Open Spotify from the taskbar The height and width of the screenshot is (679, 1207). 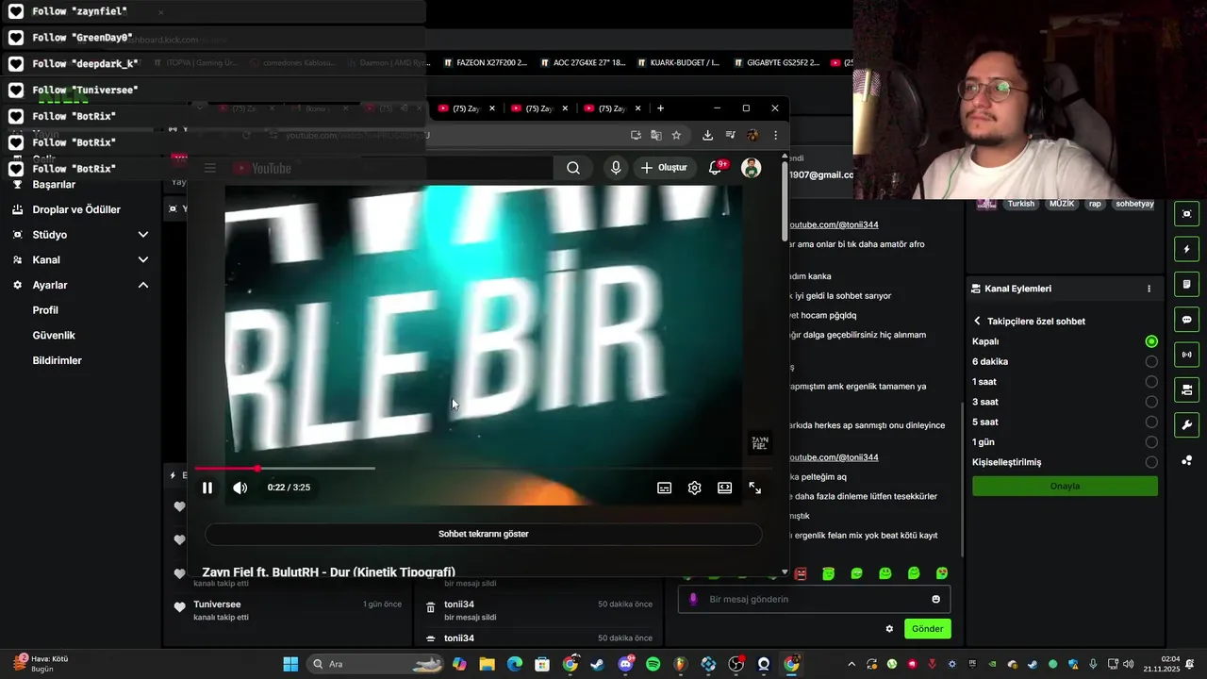(653, 664)
